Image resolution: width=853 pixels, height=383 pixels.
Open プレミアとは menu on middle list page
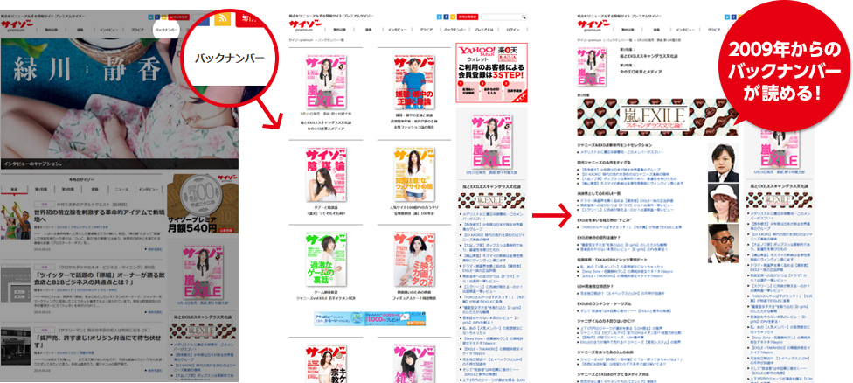(483, 30)
